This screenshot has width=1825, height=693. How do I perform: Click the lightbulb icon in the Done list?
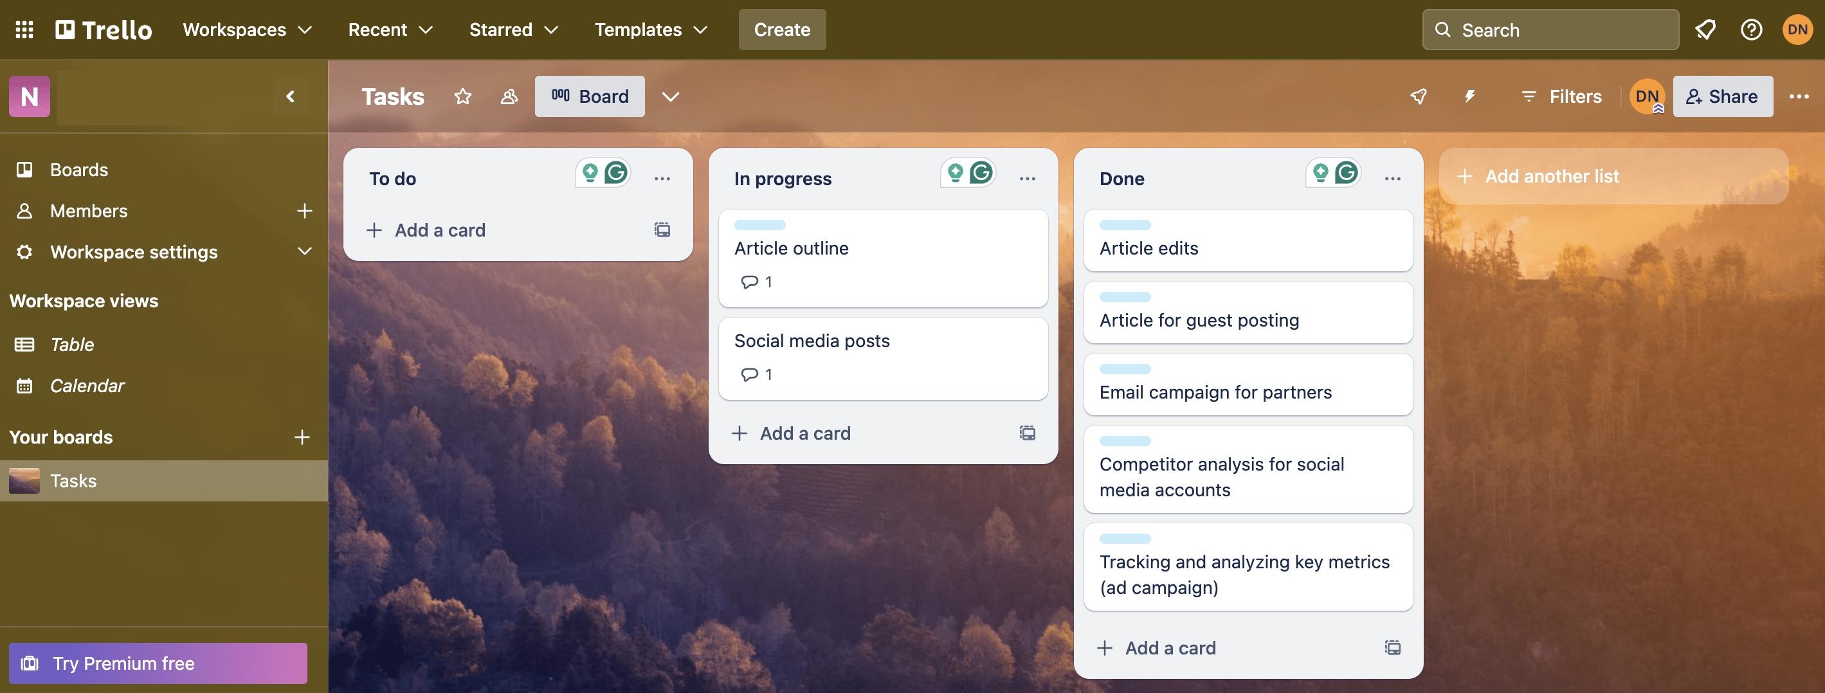pos(1320,172)
